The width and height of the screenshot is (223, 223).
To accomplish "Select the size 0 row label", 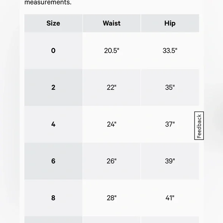I will 53,51.
